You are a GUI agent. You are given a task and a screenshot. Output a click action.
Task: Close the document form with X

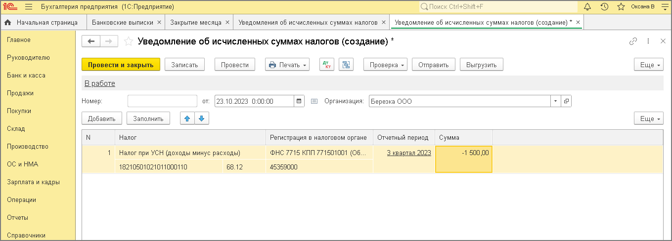coord(663,41)
